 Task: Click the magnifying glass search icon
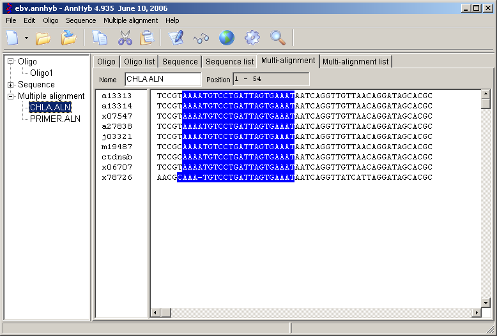[x=278, y=38]
